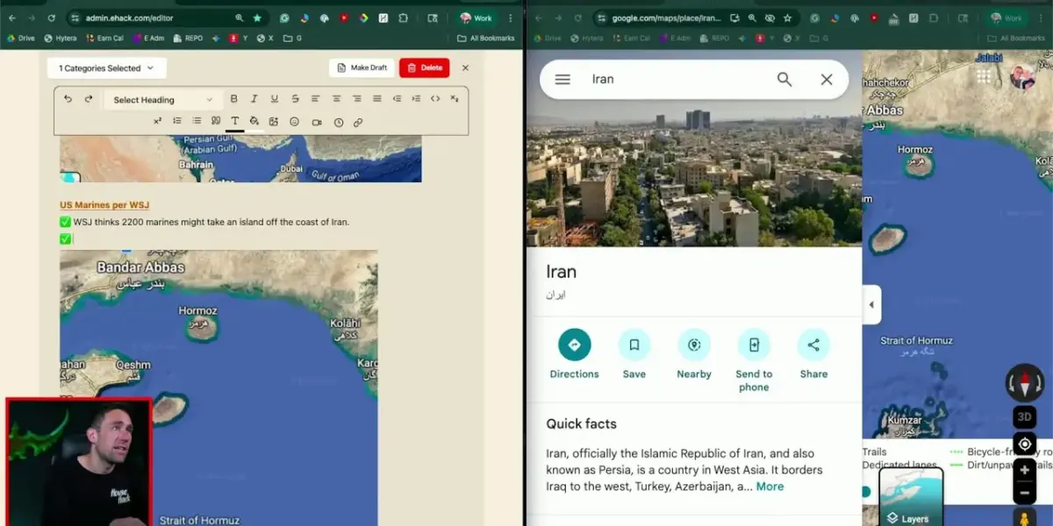Toggle underline text formatting

click(275, 99)
